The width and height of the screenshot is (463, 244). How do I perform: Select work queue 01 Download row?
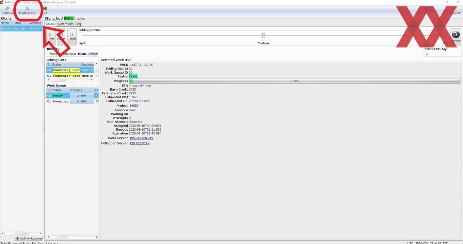point(72,101)
